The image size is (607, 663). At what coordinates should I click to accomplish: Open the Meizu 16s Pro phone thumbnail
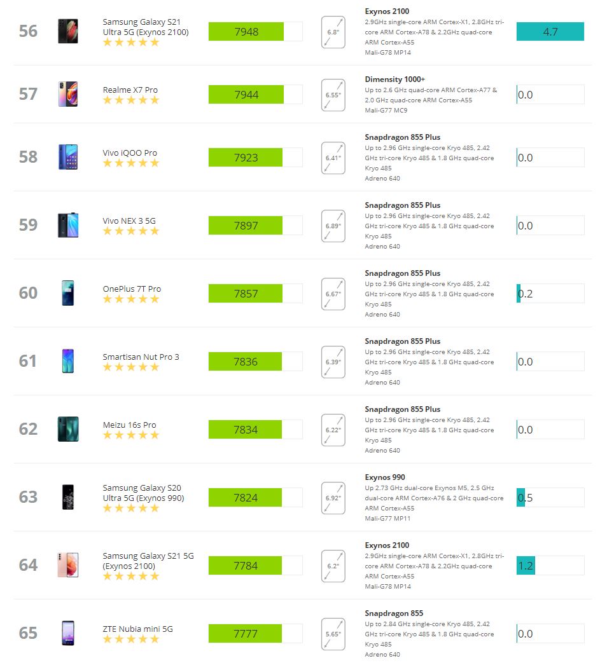click(x=68, y=429)
